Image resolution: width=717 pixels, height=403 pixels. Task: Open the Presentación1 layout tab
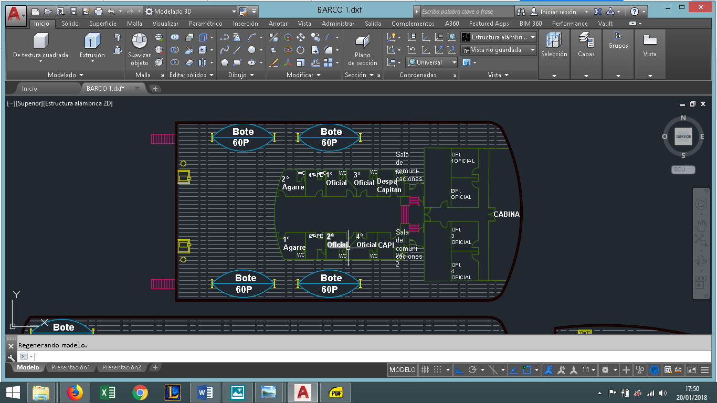point(70,367)
